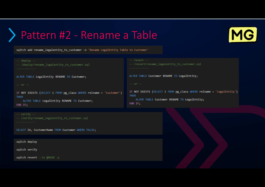
Task: Click the 'sqitch deploy' command
Action: (x=27, y=142)
